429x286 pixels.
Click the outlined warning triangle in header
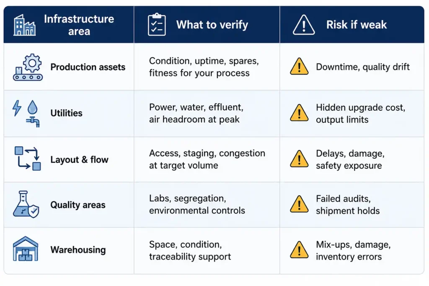coord(304,25)
